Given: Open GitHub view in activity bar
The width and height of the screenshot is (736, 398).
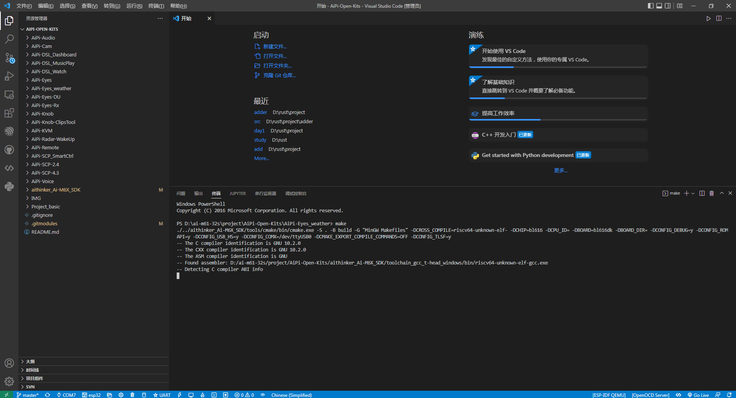Looking at the screenshot, I should 9,150.
